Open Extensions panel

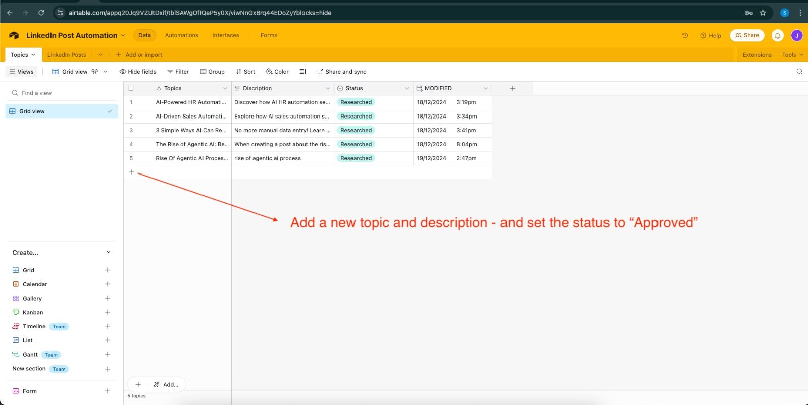(756, 55)
